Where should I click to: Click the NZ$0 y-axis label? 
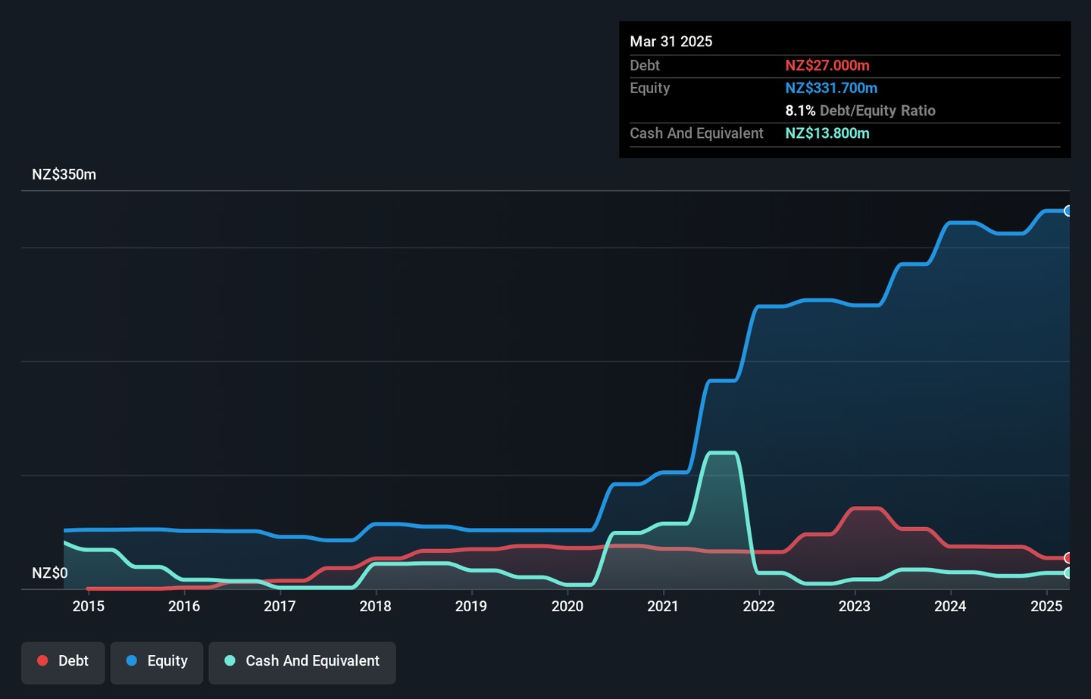49,573
